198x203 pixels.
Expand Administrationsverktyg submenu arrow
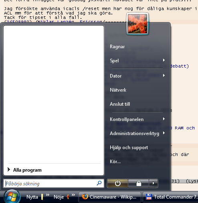pos(164,133)
